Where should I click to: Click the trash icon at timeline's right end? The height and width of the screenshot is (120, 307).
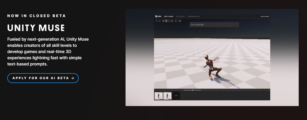pyautogui.click(x=269, y=90)
